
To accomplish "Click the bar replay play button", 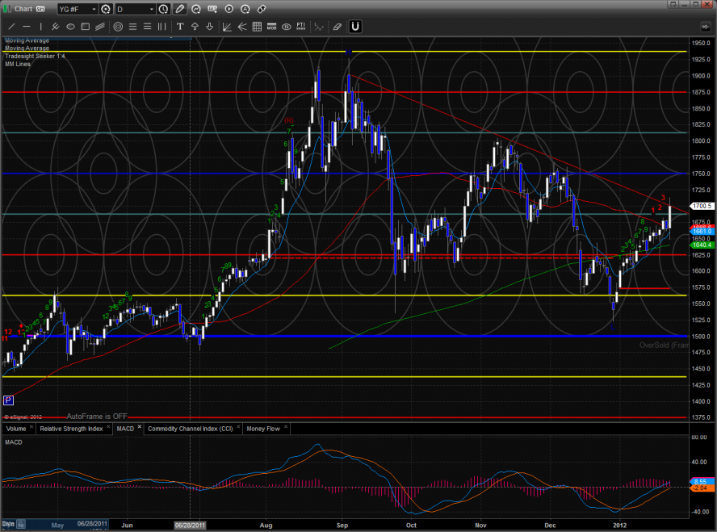I will [229, 9].
